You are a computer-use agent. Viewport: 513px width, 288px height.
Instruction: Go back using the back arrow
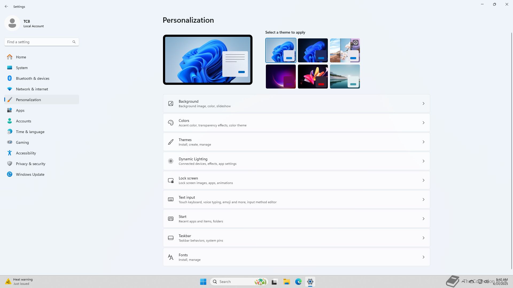click(x=6, y=6)
